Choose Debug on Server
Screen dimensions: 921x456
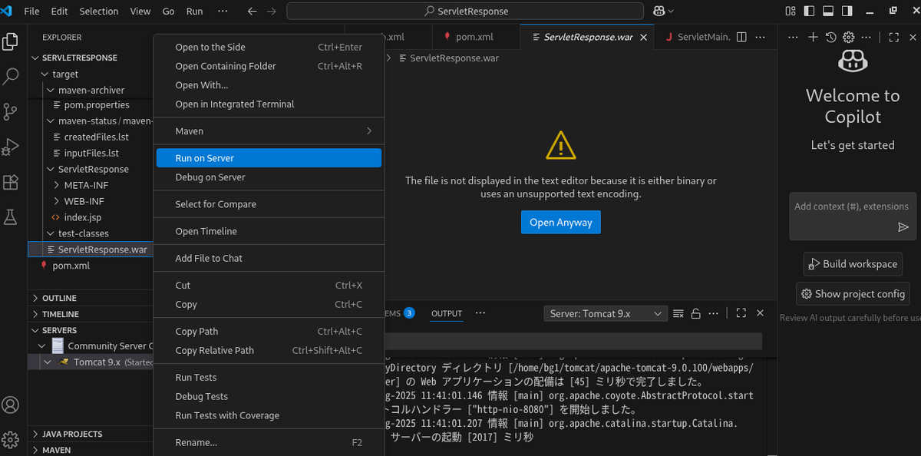[269, 177]
